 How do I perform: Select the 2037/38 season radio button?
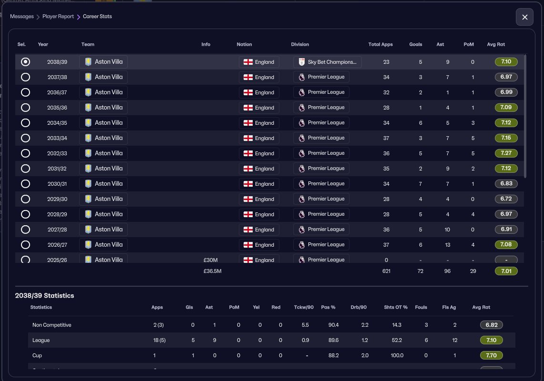[25, 77]
